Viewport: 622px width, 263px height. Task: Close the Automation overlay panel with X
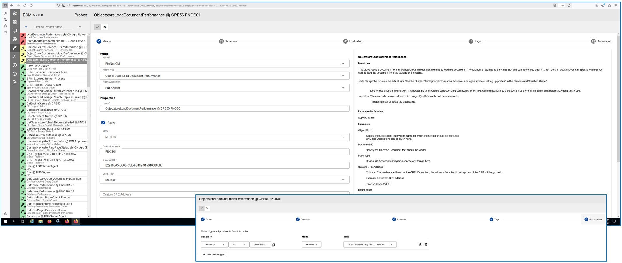[x=207, y=208]
